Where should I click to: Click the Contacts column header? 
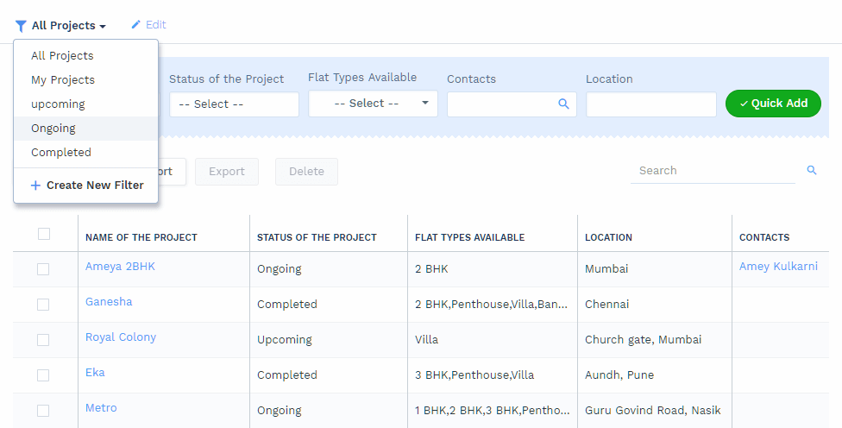pyautogui.click(x=764, y=237)
